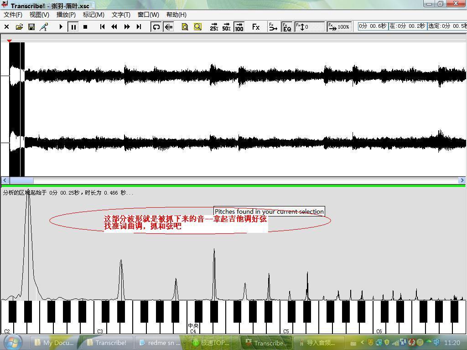Viewport: 467px width, 350px height.
Task: Switch to the folder-icon Transcribe! taskbar window
Action: pos(107,343)
